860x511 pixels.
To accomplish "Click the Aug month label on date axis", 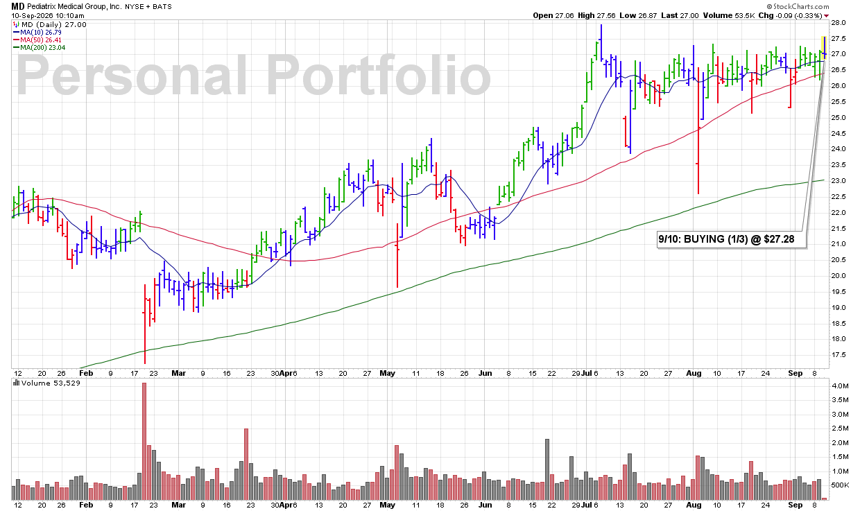I will click(694, 372).
